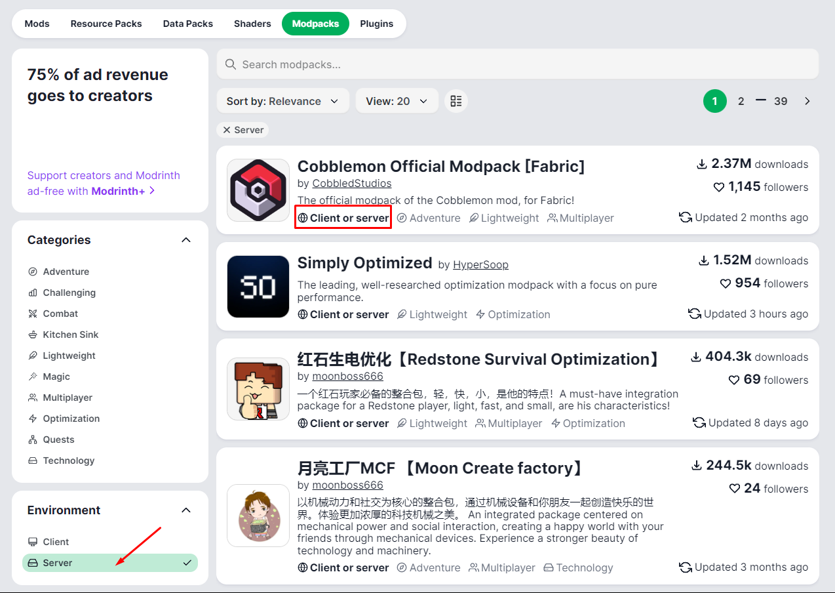The image size is (835, 593).
Task: Switch to the Shaders tab
Action: click(252, 24)
